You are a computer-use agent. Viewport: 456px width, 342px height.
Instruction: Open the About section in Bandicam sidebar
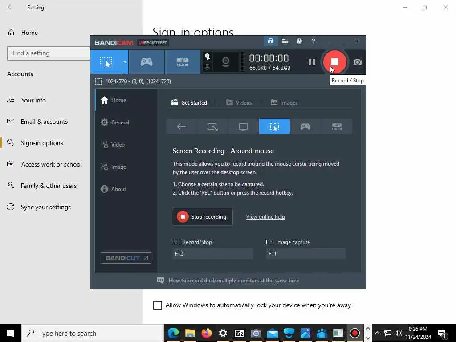pos(126,189)
